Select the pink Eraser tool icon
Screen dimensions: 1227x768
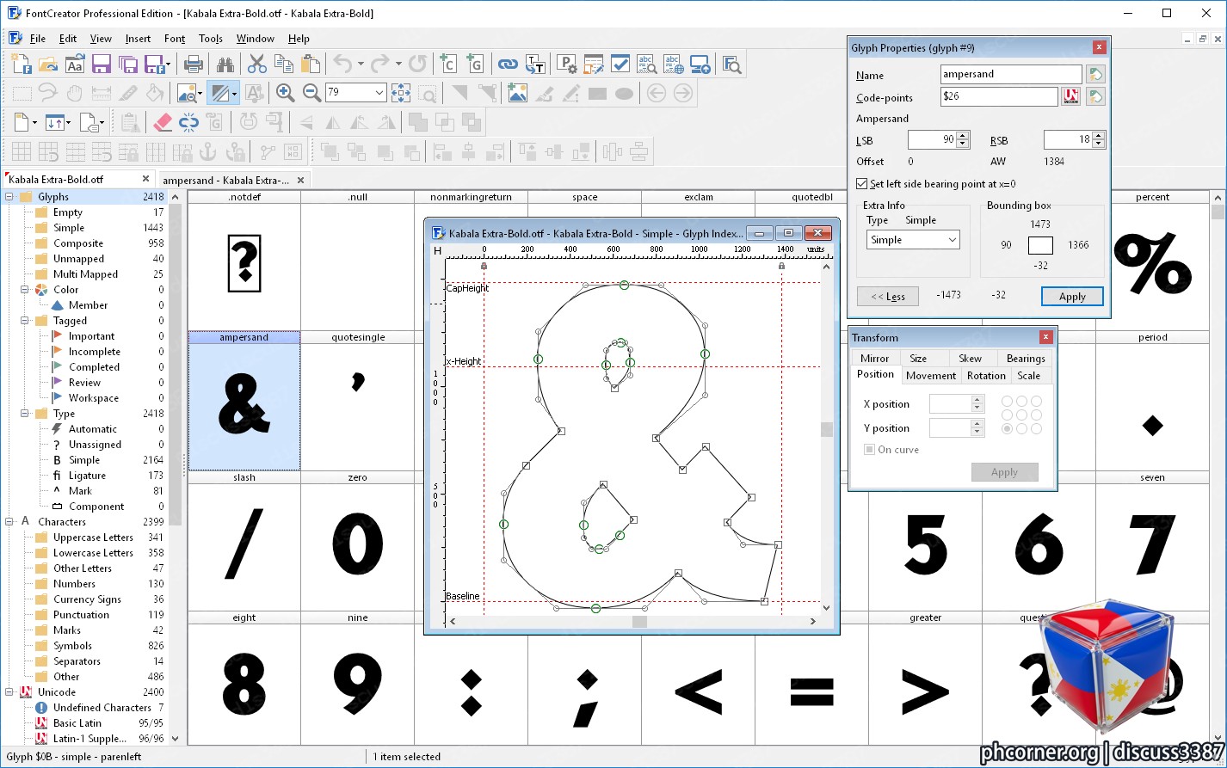click(x=162, y=122)
